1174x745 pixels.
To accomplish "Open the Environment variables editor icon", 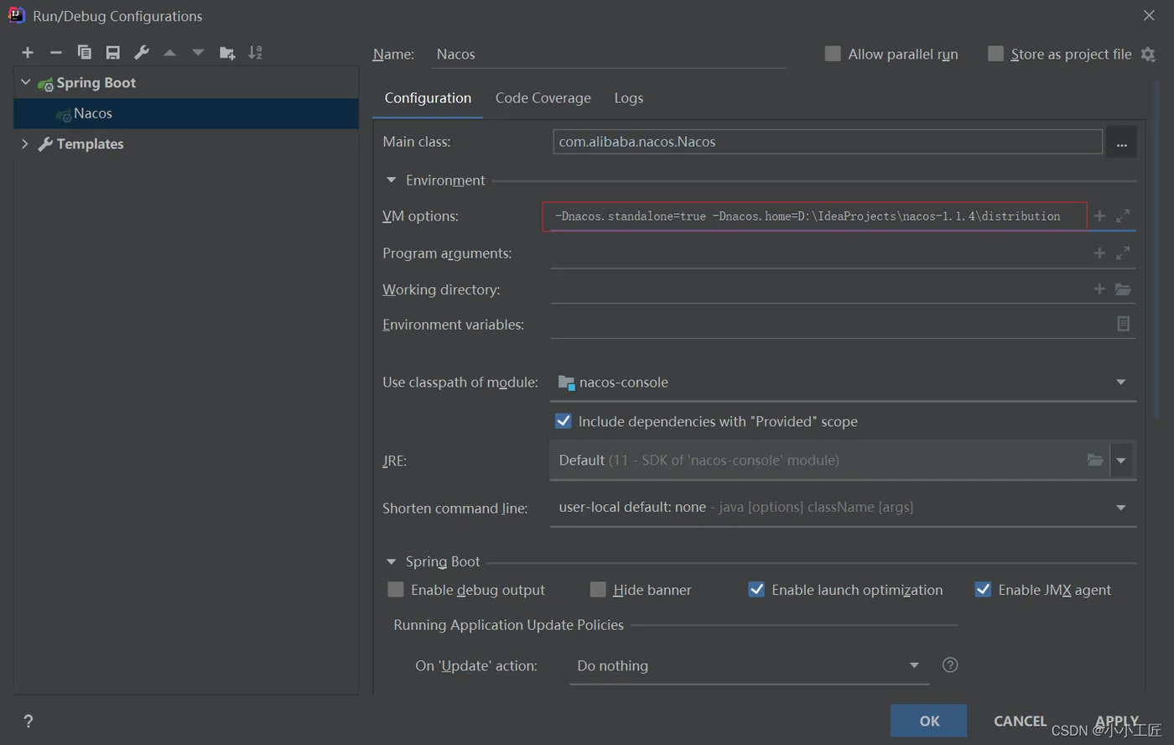I will tap(1123, 324).
